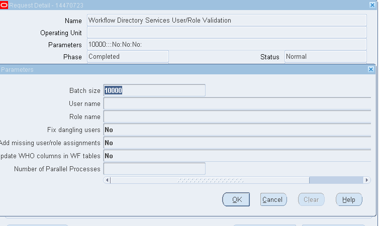
Task: Click the request Name field
Action: click(226, 21)
